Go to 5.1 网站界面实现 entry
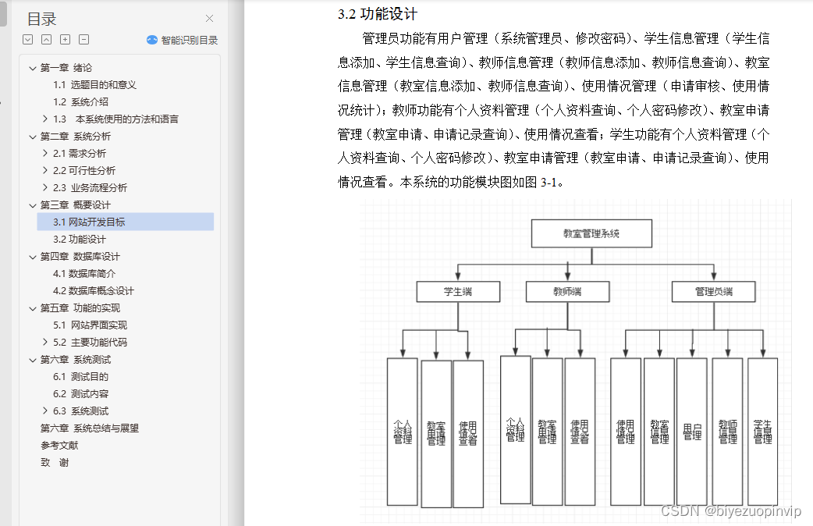This screenshot has height=526, width=813. (x=90, y=325)
